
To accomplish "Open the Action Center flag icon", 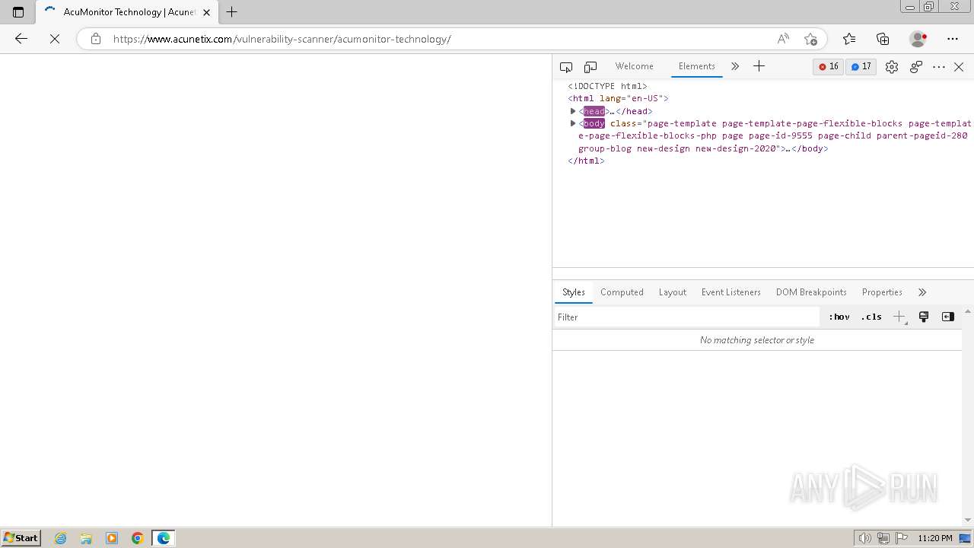I will [901, 538].
